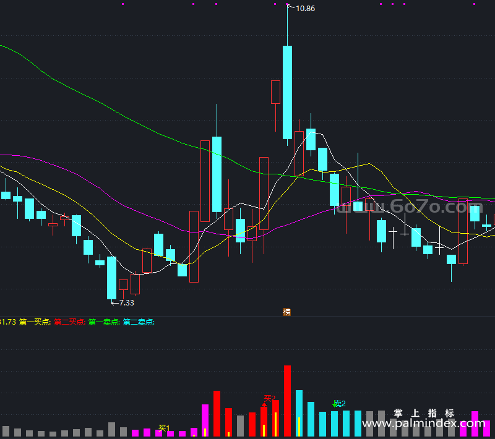The width and height of the screenshot is (495, 439).
Task: Click the tallest red volume bar
Action: click(x=287, y=401)
